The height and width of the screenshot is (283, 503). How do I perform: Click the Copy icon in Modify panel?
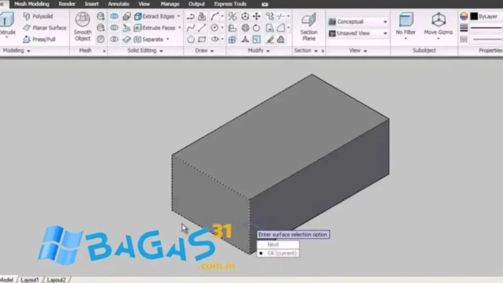point(270,16)
